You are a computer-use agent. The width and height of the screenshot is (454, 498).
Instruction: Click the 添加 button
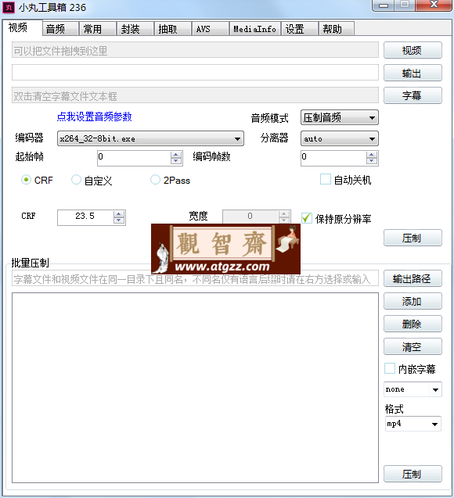tap(413, 301)
